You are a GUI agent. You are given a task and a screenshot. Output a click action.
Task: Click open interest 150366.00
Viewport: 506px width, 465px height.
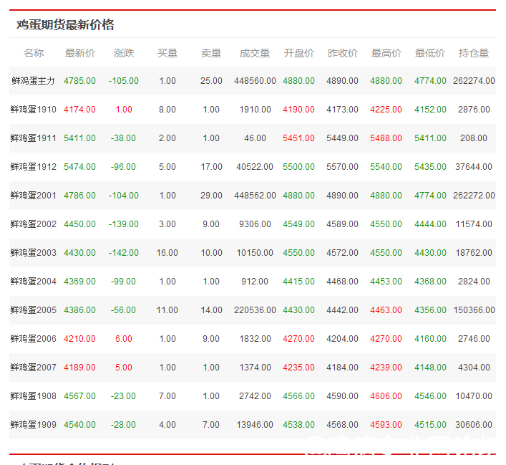point(474,310)
